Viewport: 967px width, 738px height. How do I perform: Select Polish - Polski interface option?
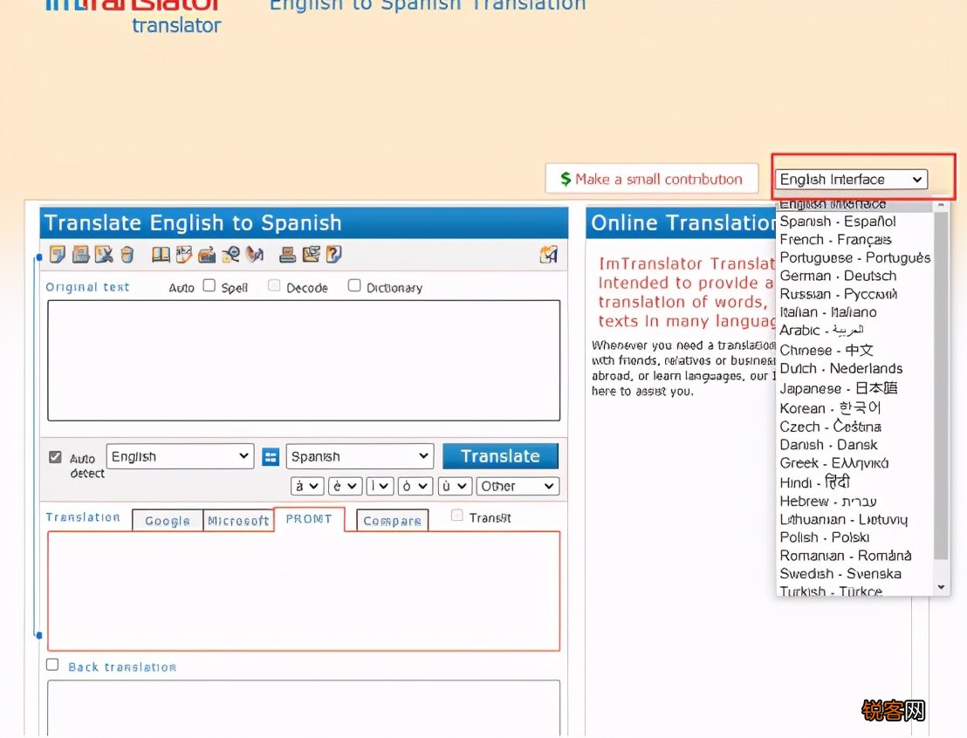point(854,537)
